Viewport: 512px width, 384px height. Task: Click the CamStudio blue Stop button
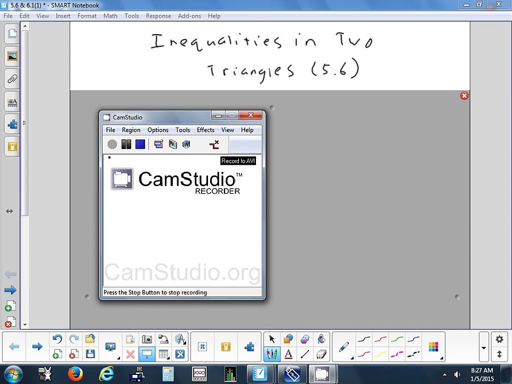click(x=140, y=144)
